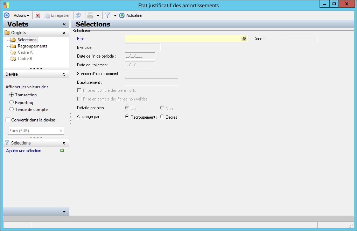Enable Convertir dans la devise checkbox

click(8, 120)
